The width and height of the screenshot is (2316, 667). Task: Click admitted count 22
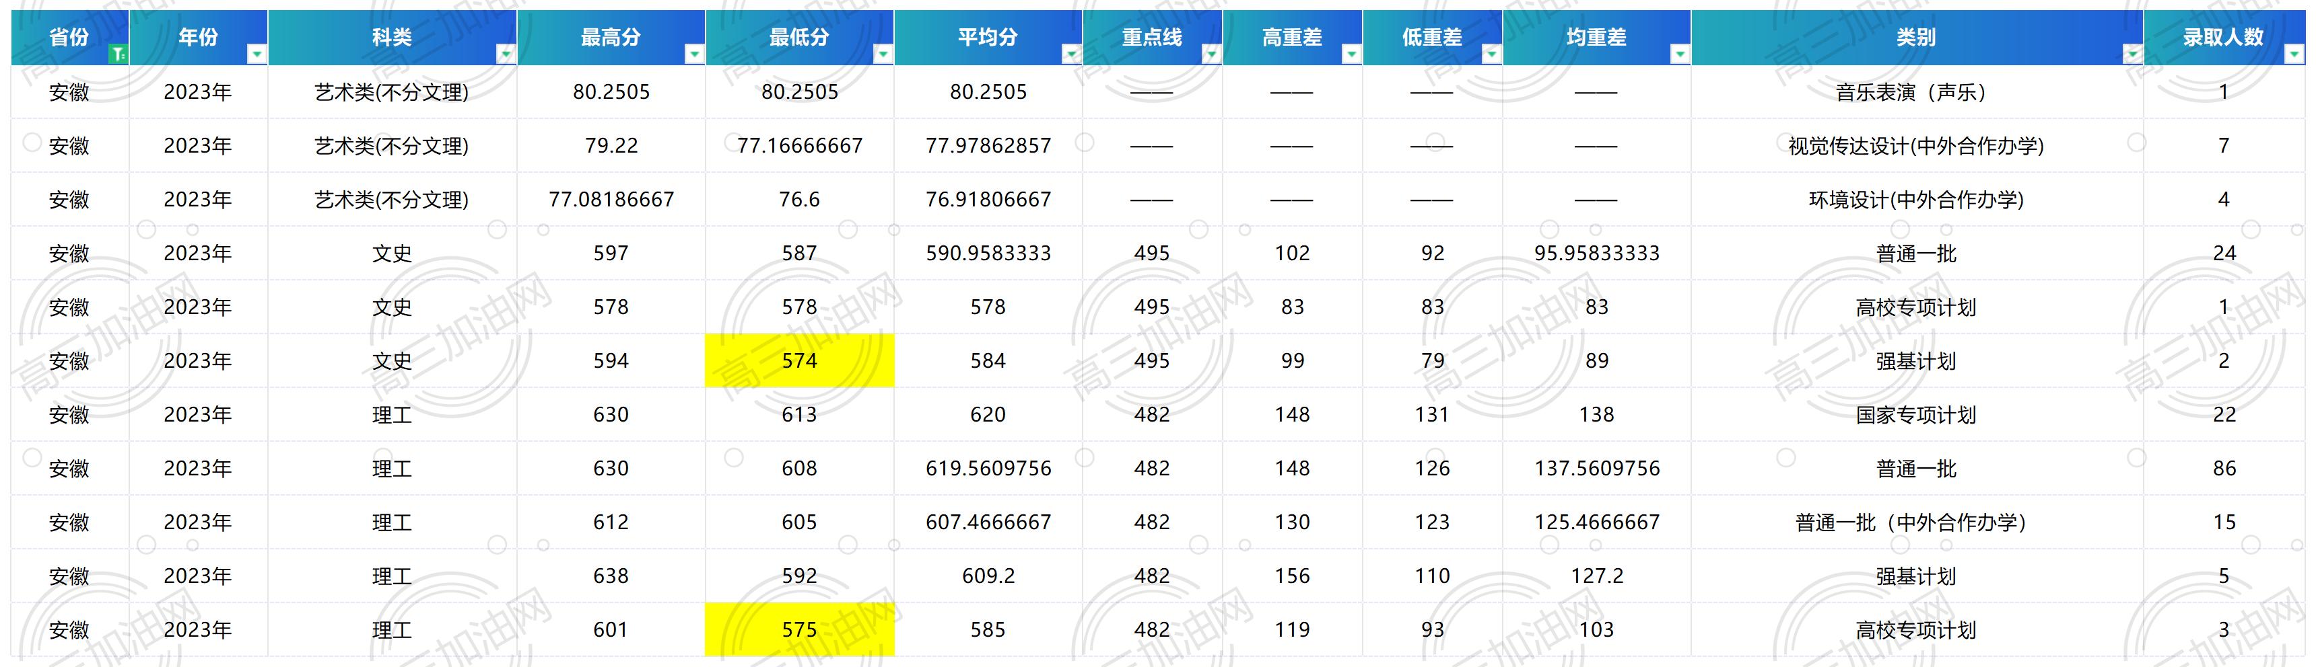tap(2224, 415)
